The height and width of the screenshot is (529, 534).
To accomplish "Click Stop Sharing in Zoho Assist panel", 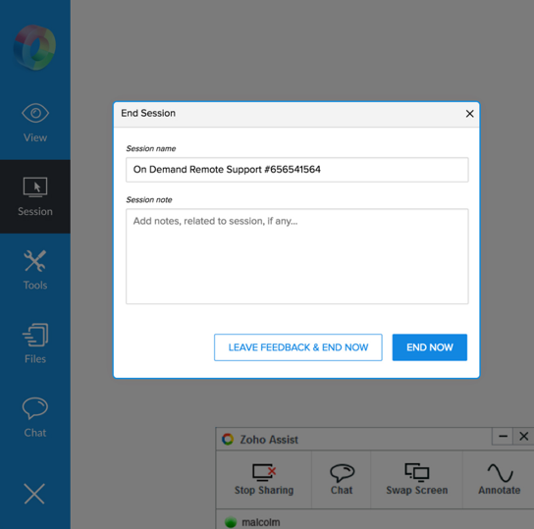I will 264,479.
